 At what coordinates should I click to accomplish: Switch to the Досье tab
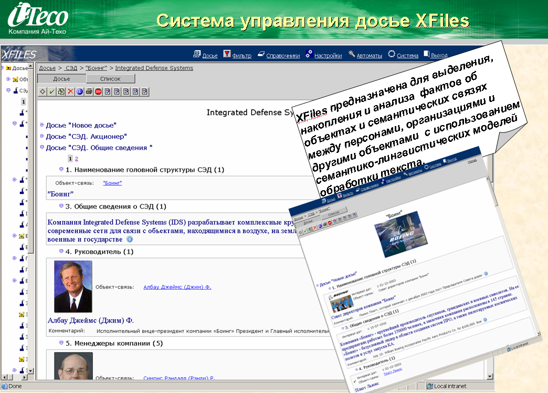pos(61,79)
